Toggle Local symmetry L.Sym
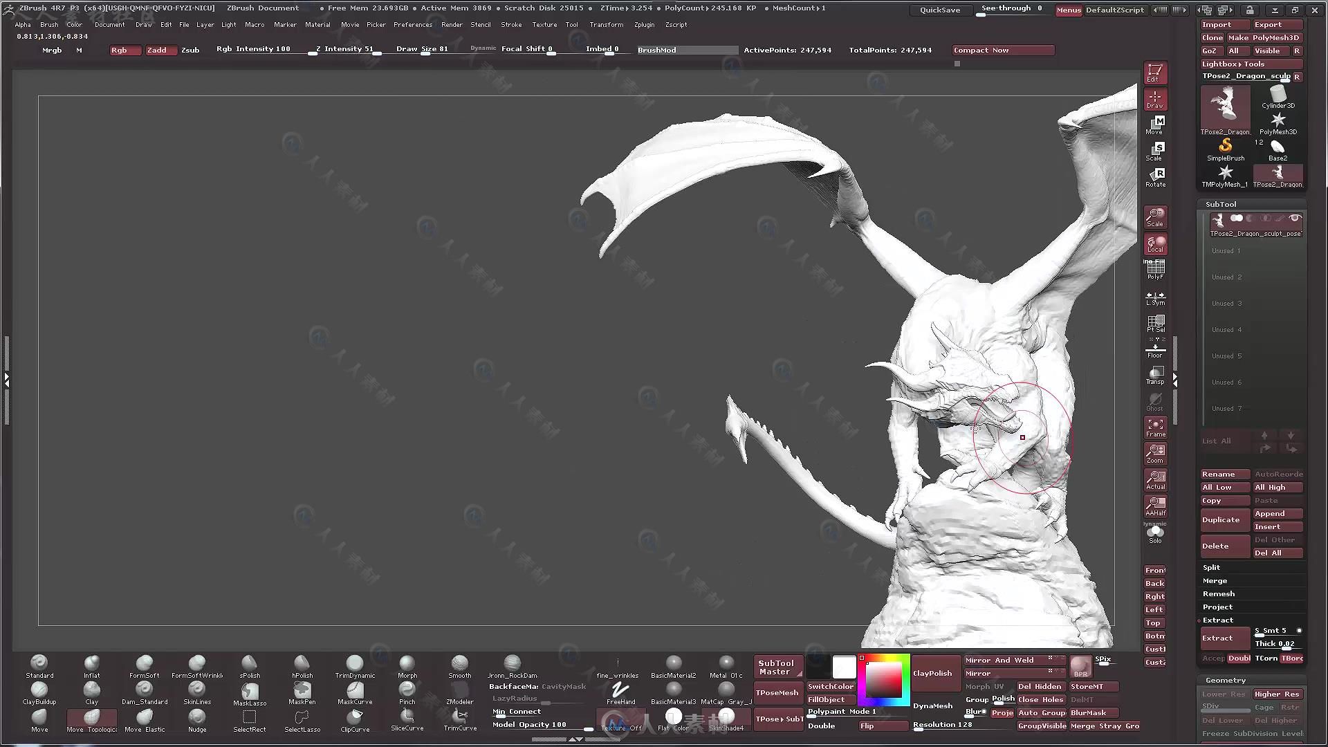The width and height of the screenshot is (1328, 747). (x=1155, y=298)
